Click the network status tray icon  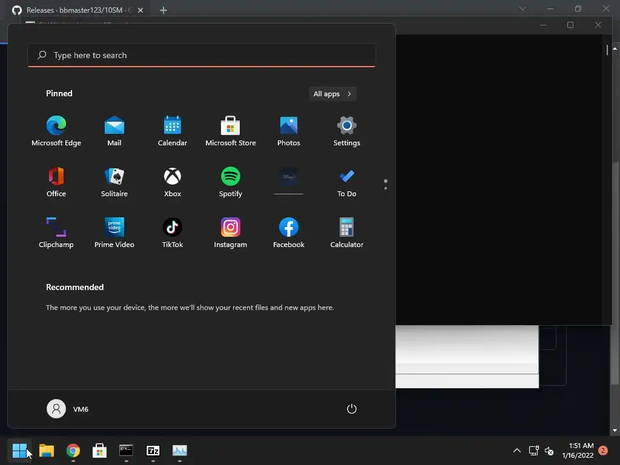pos(534,450)
